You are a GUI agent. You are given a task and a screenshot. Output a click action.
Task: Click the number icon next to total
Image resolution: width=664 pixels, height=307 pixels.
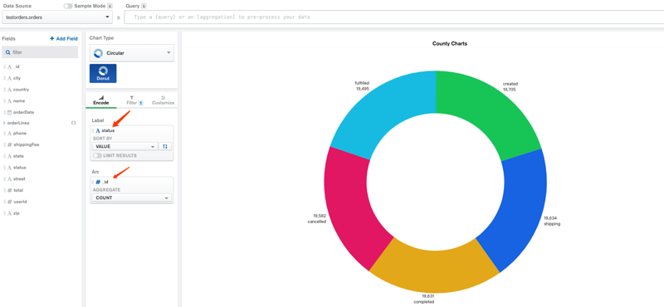(9, 191)
